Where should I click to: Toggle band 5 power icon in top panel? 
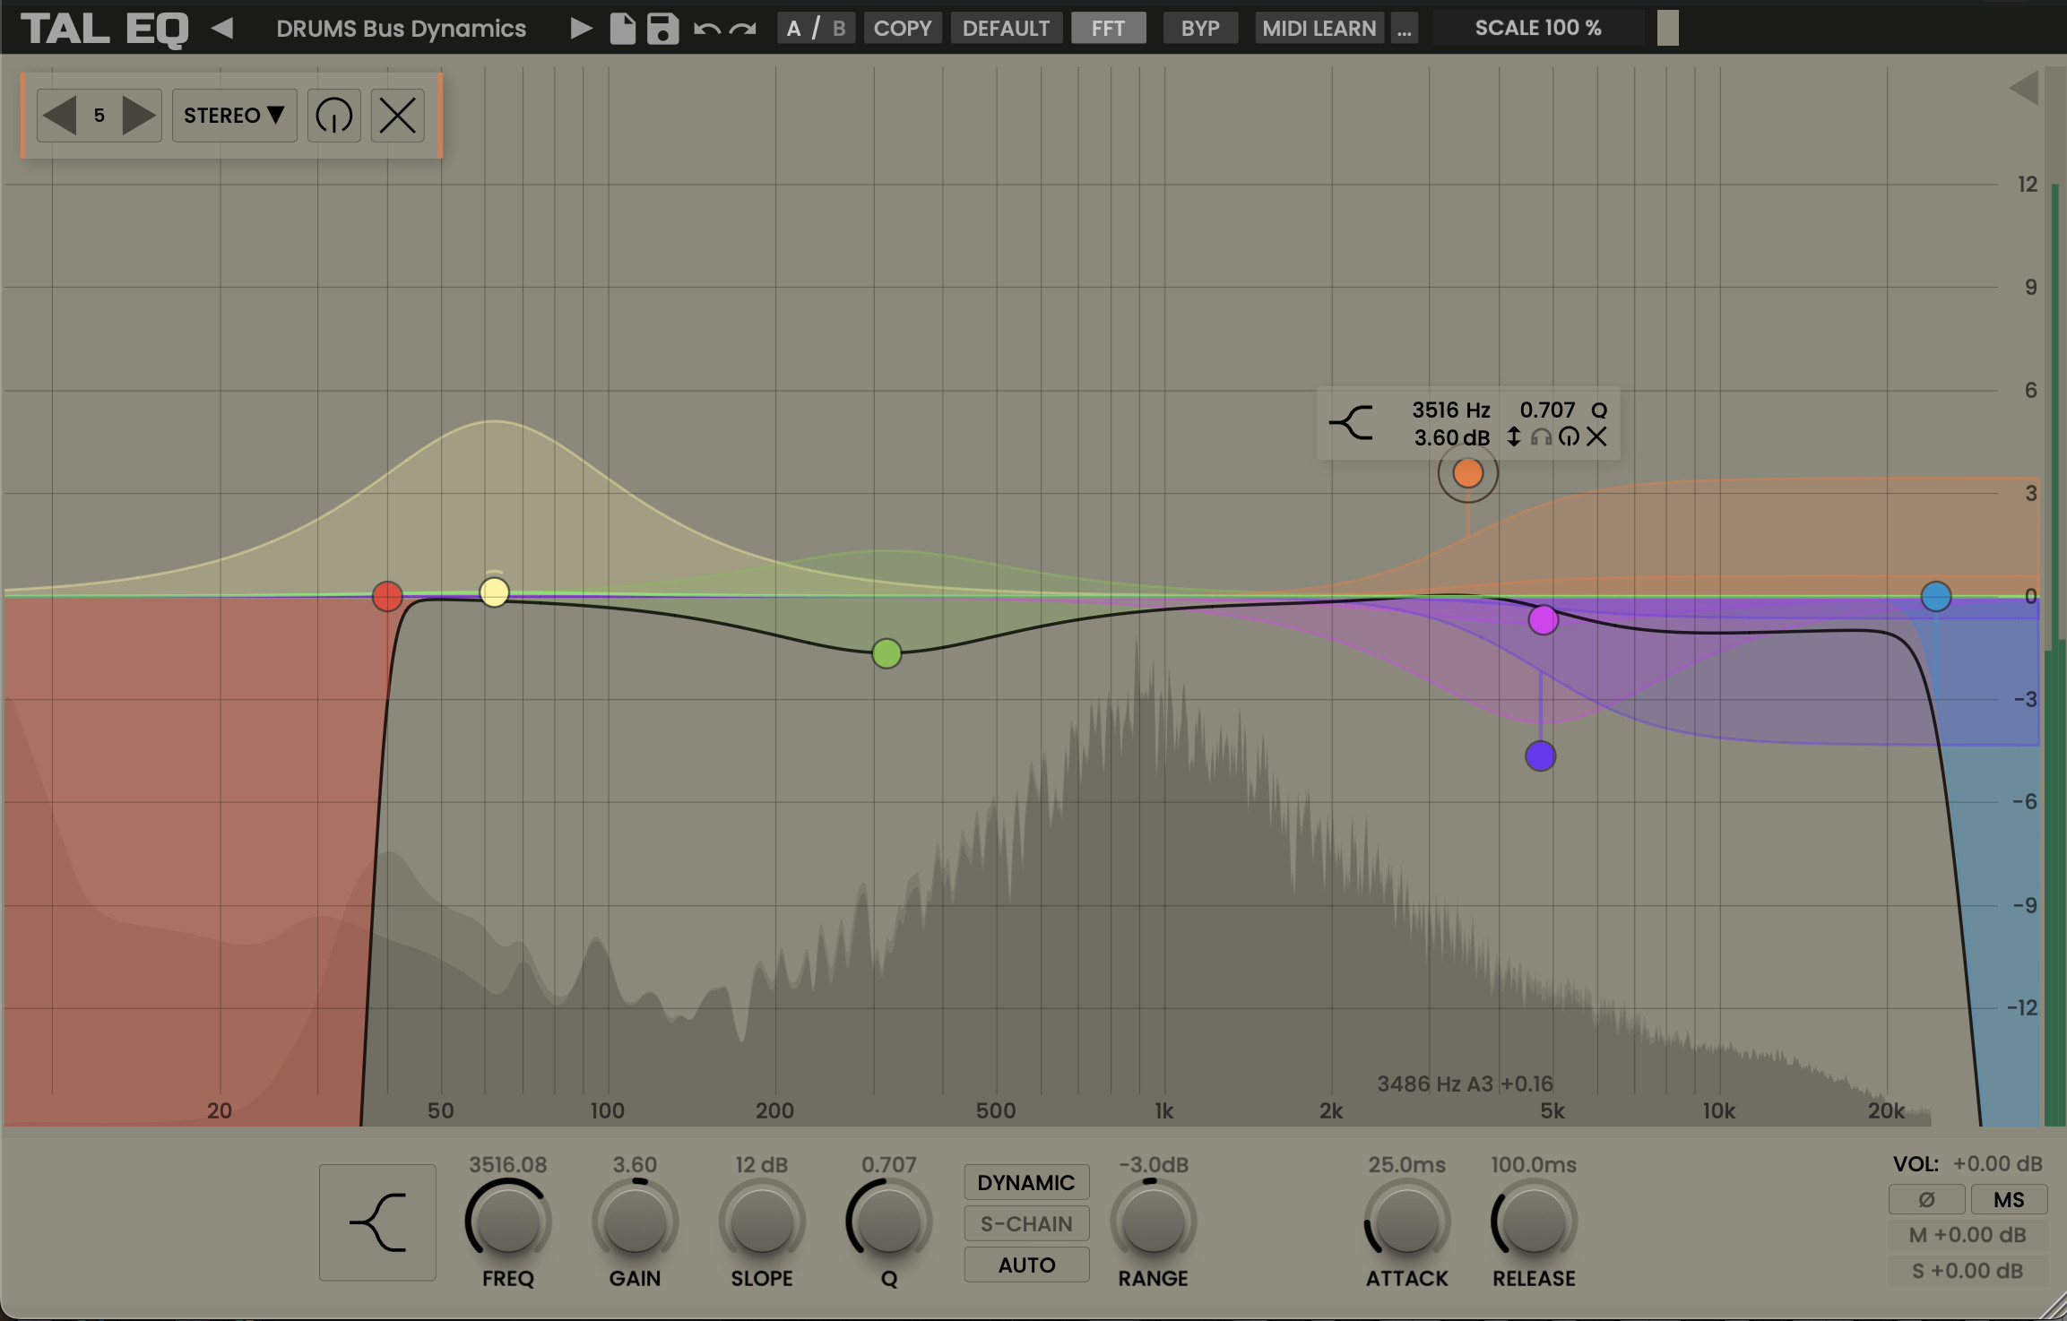333,116
